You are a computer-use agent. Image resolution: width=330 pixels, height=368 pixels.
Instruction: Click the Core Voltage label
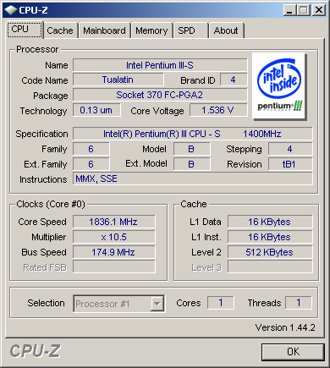(157, 111)
